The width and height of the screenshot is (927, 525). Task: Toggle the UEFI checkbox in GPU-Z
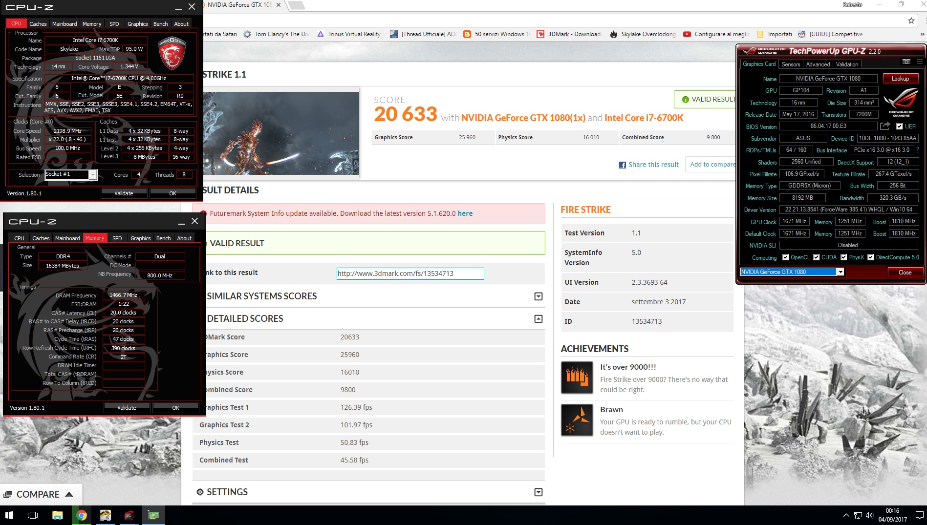899,126
